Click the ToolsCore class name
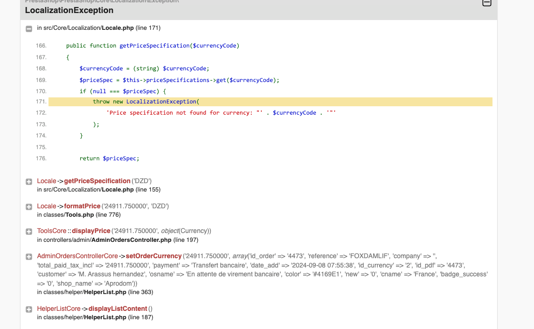 (x=52, y=231)
